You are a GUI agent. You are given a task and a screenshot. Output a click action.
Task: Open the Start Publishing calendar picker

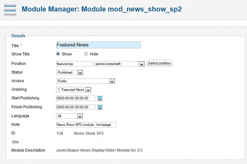[x=100, y=98]
